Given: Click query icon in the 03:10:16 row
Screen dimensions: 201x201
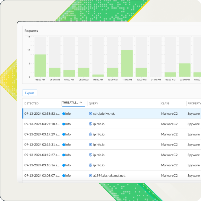Looking at the screenshot, I should (x=90, y=165).
